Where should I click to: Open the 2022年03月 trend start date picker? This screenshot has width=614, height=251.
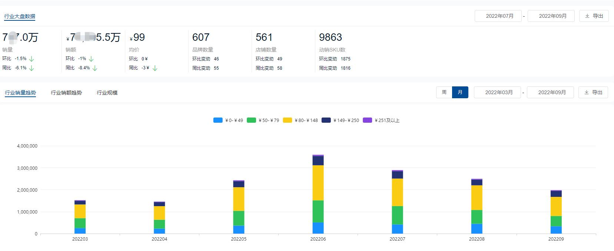pyautogui.click(x=497, y=92)
